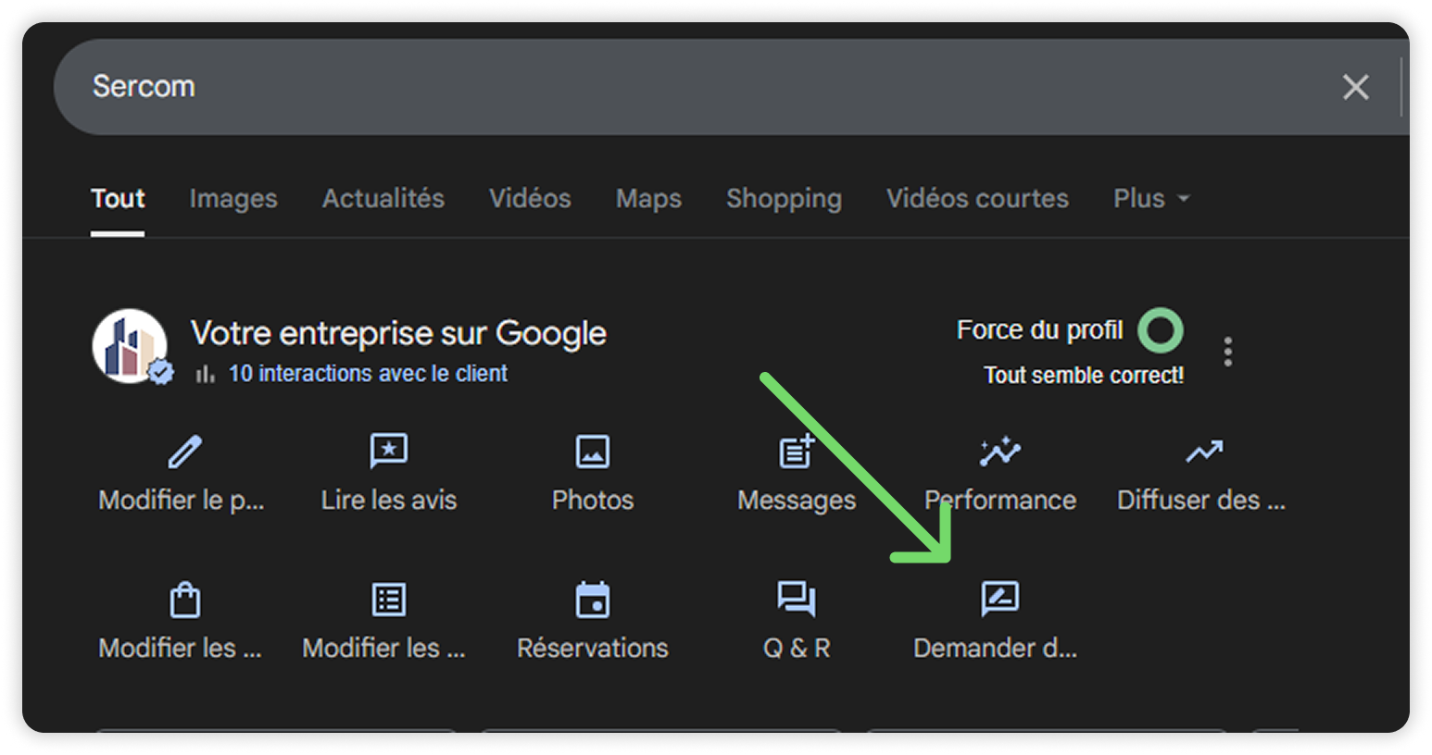Viewport: 1432px width, 755px height.
Task: Click the bar chart icon beside interactions count
Action: (x=206, y=374)
